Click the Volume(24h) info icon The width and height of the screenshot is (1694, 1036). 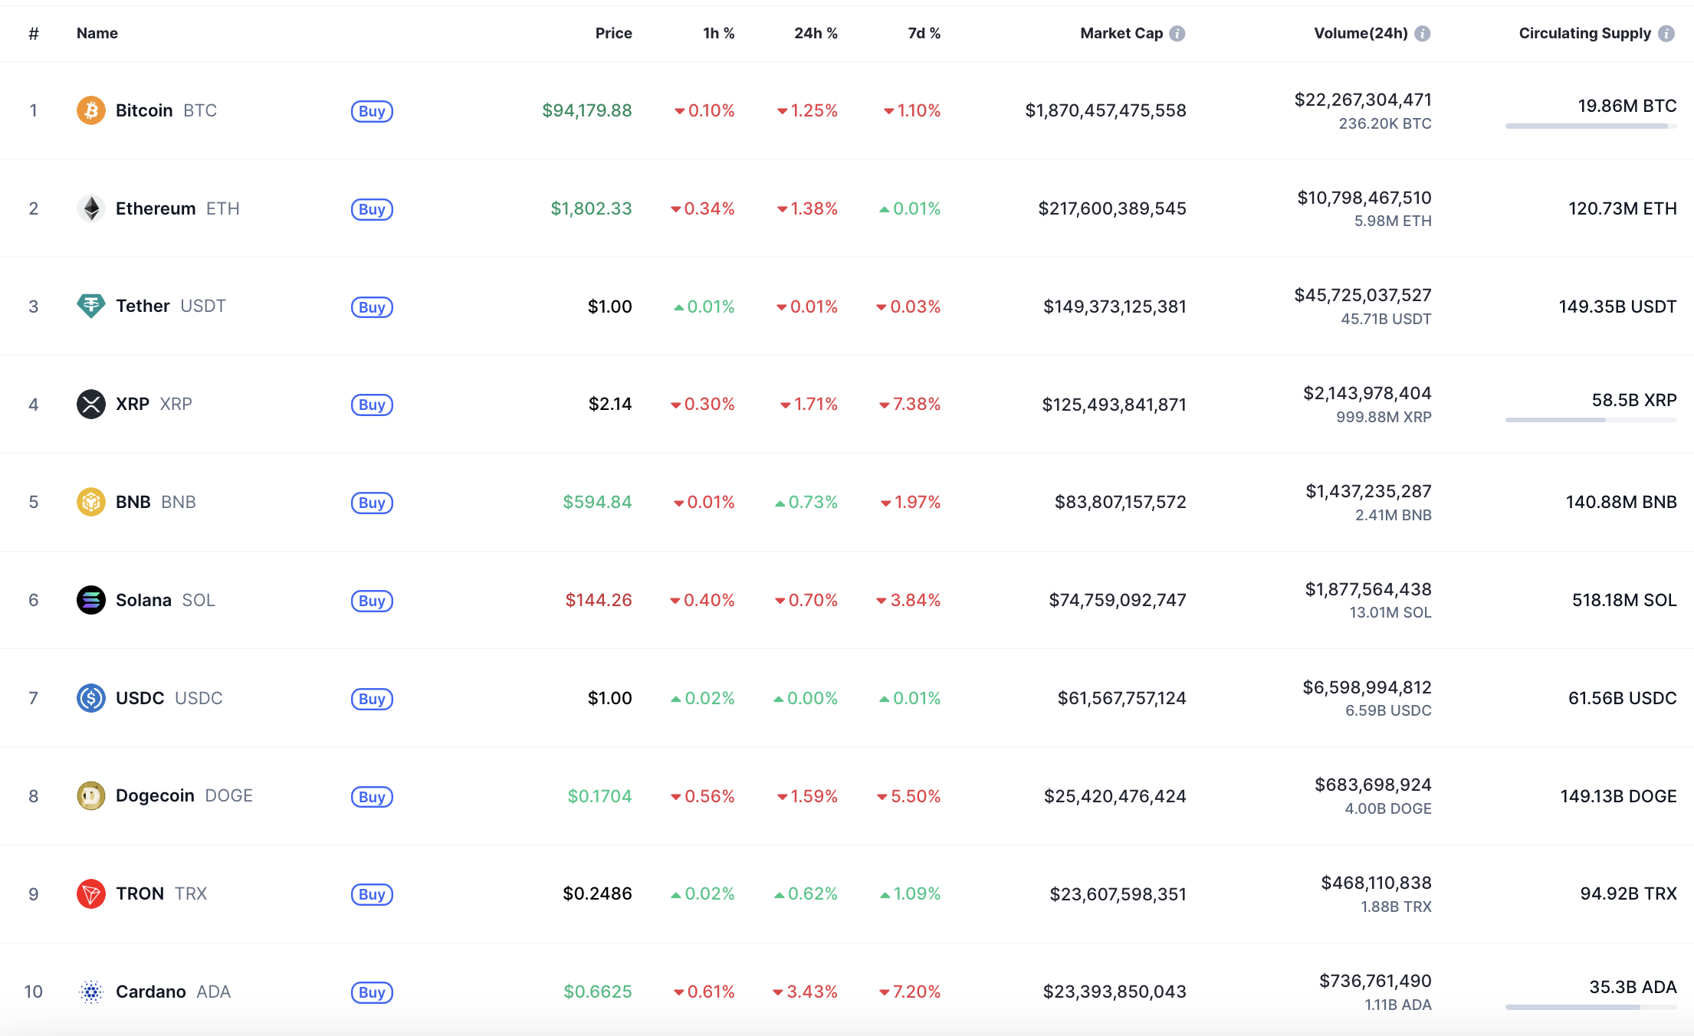click(x=1423, y=33)
